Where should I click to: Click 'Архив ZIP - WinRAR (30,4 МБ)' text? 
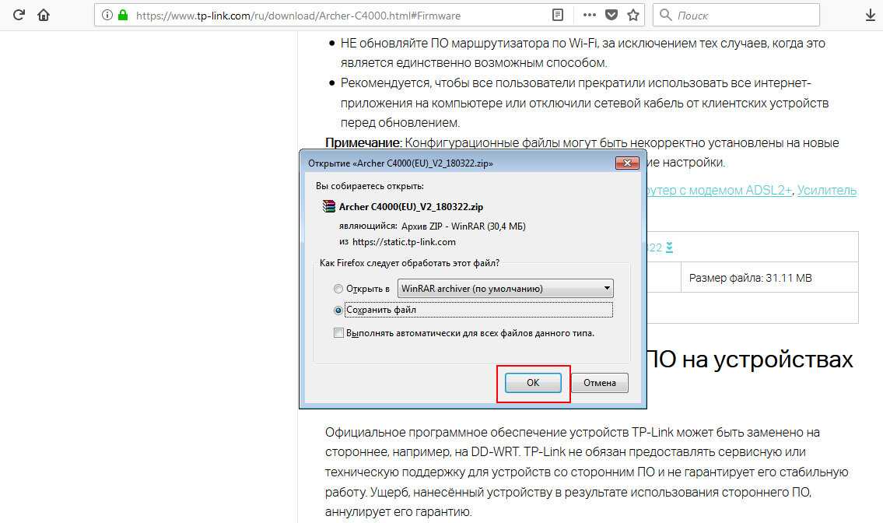point(464,226)
